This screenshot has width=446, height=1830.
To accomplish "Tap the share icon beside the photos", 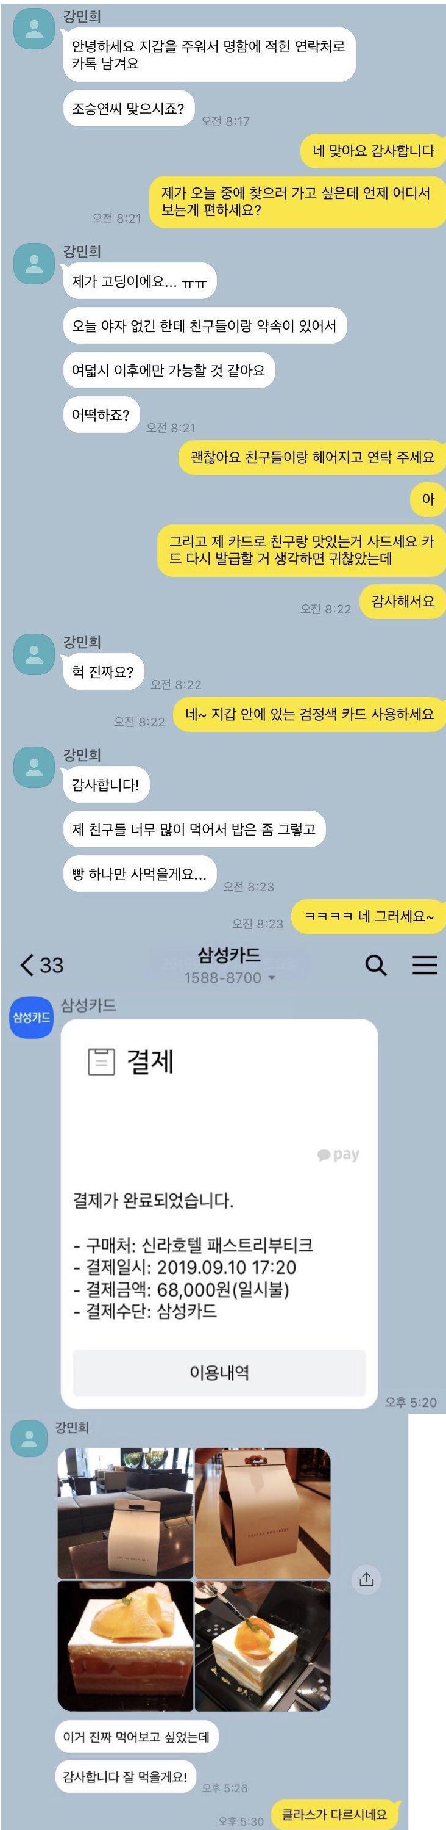I will tap(366, 1579).
